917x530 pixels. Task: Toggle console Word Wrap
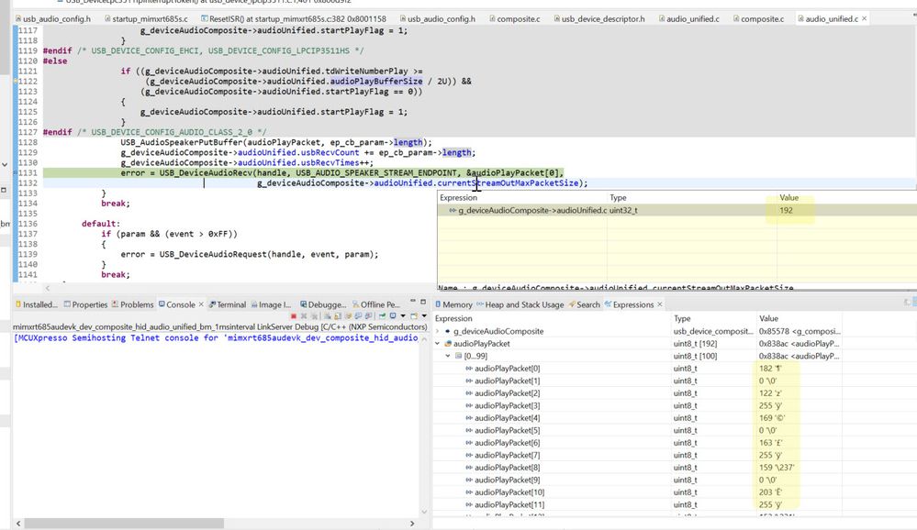[347, 316]
